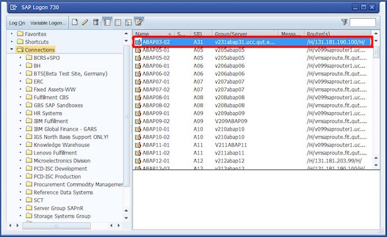This screenshot has height=237, width=387.
Task: Select the ERC folder
Action: pyautogui.click(x=35, y=82)
